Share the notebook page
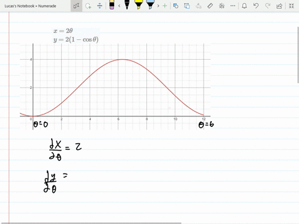The height and width of the screenshot is (224, 299). point(279,6)
